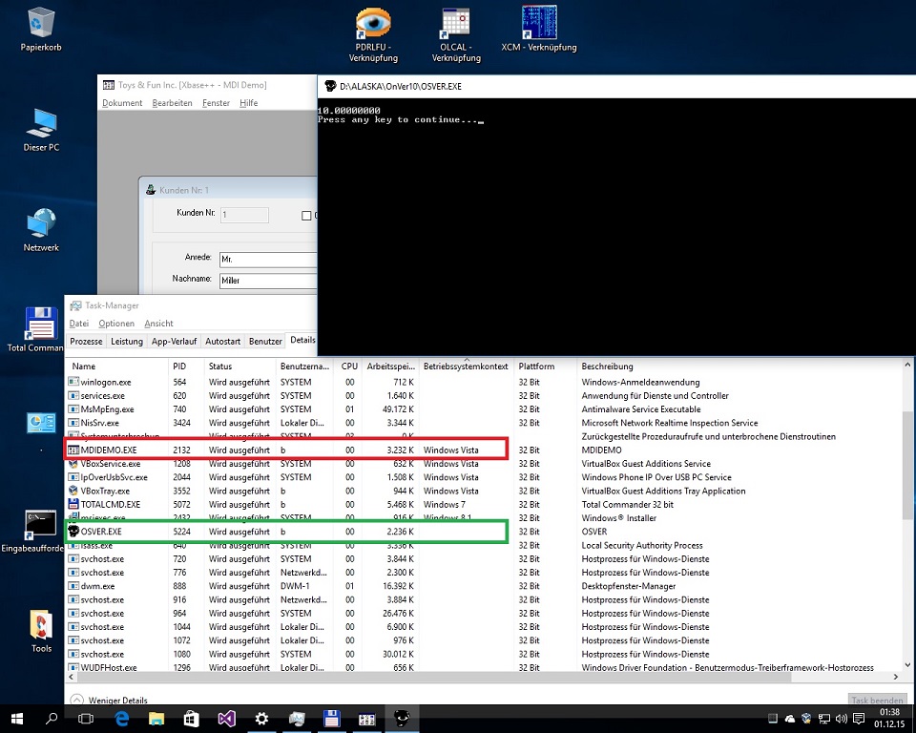Open Settings gear in the taskbar

pos(261,719)
